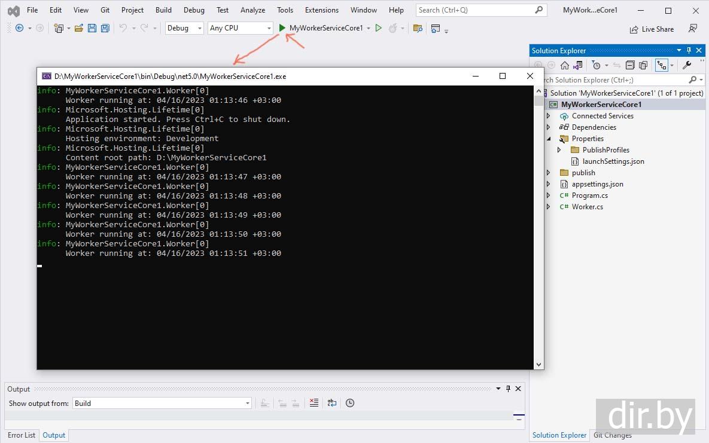Screen dimensions: 709x443
Task: Click the Live Share button
Action: [x=652, y=29]
